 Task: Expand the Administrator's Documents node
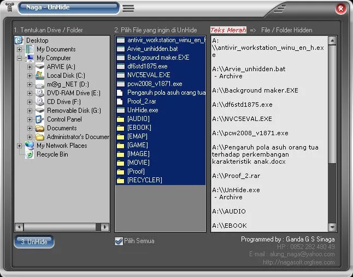30,137
